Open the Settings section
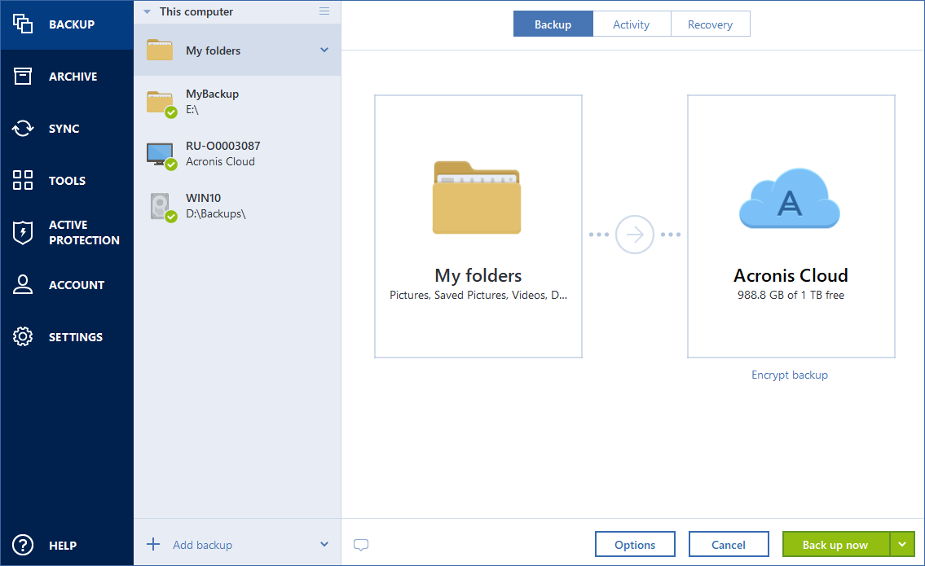Screen dimensions: 925x566 point(22,336)
